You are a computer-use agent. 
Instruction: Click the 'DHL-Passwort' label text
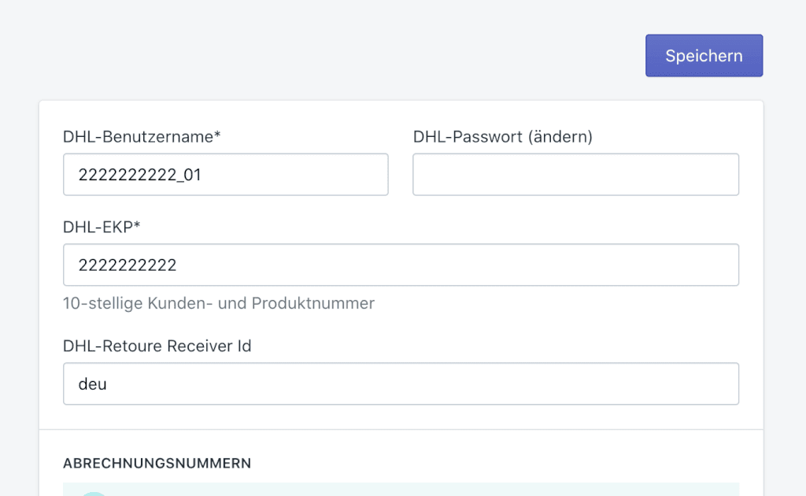click(x=467, y=137)
